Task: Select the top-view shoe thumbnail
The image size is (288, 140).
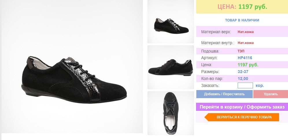Action: [171, 113]
